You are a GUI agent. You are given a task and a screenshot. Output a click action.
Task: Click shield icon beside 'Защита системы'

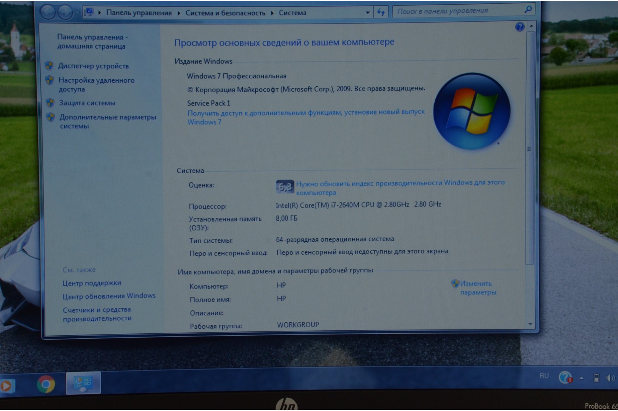(50, 102)
